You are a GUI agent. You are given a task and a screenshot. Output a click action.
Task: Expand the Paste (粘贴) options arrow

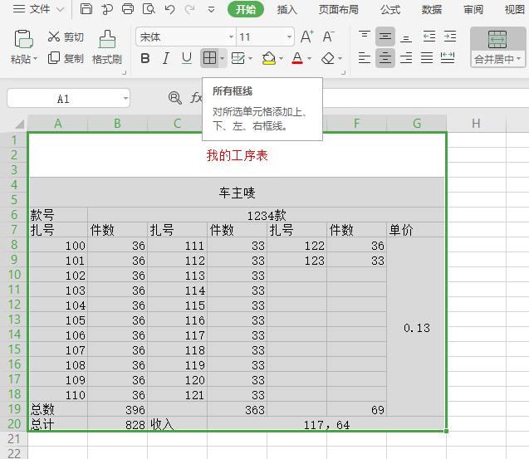click(35, 59)
